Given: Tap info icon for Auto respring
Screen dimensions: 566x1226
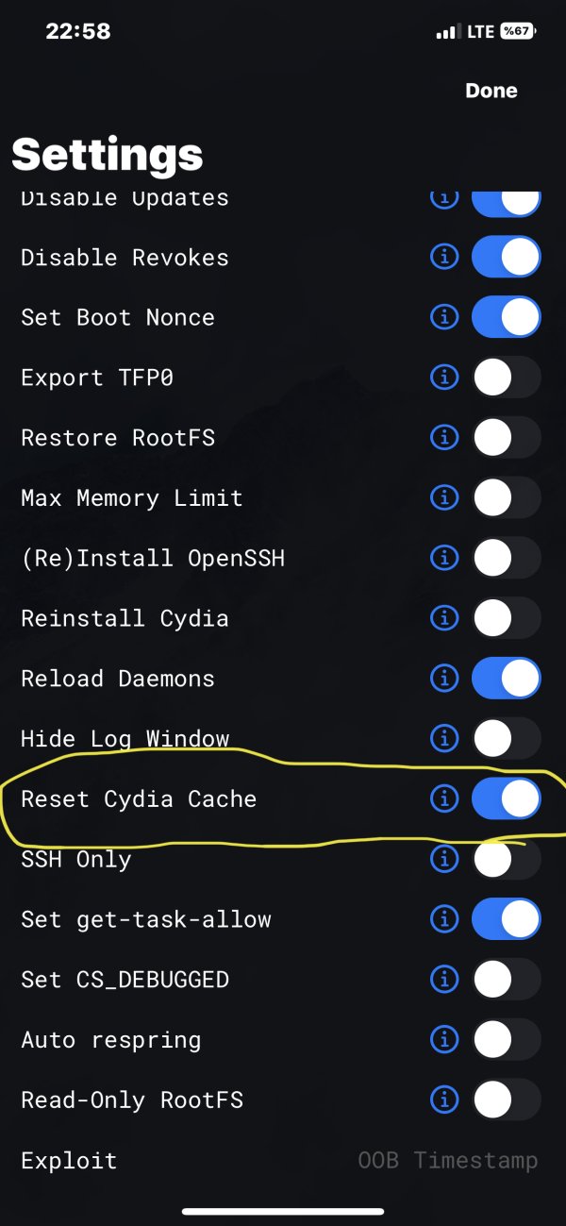Looking at the screenshot, I should coord(441,1040).
